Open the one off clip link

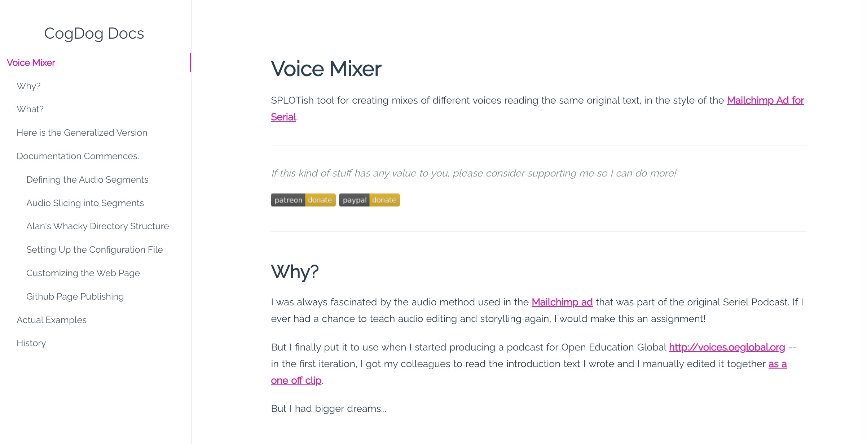click(x=296, y=380)
